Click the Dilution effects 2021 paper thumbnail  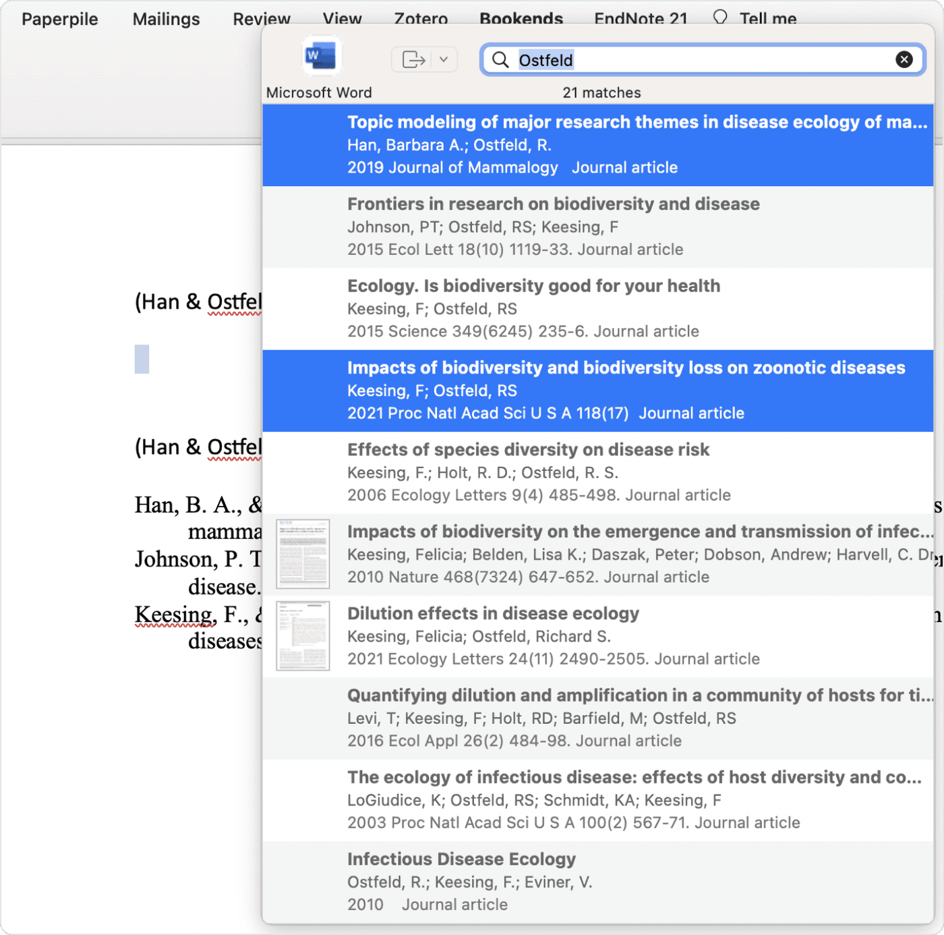click(302, 635)
